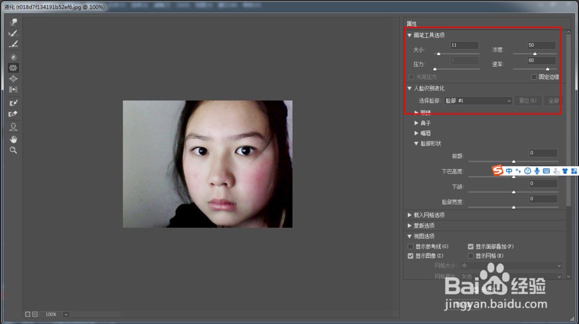
Task: Select the Zoom magnifier tool
Action: point(13,150)
